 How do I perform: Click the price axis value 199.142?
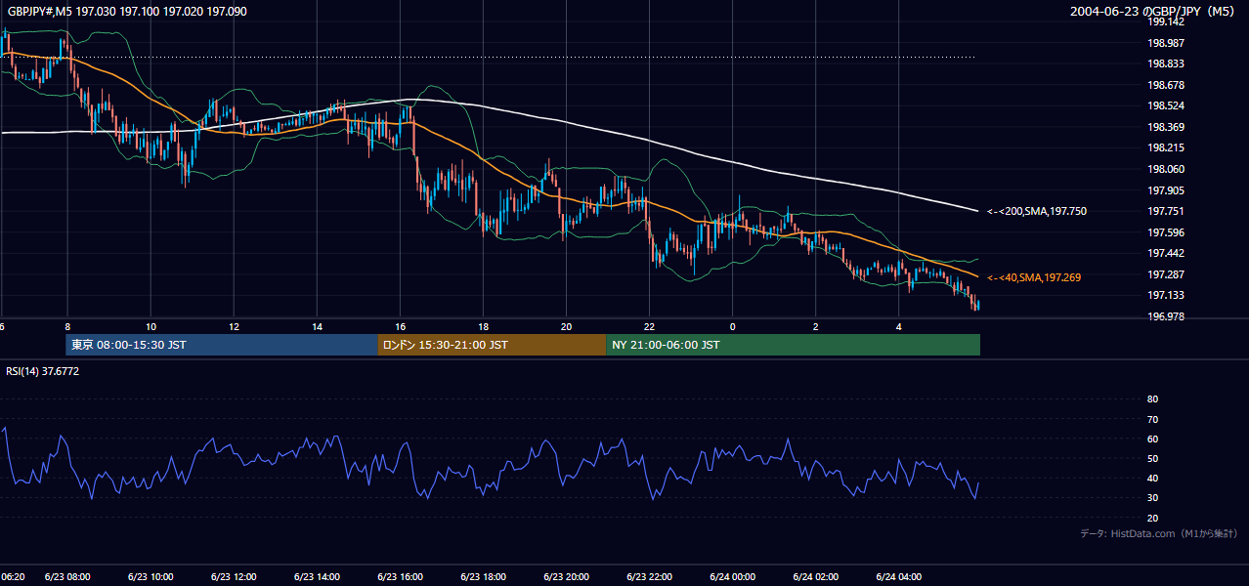pos(1167,21)
